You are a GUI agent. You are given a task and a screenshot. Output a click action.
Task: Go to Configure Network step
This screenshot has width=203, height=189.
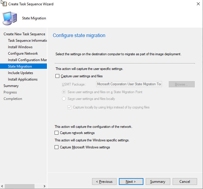(23, 53)
